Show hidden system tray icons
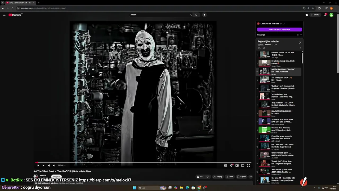 tap(315, 188)
